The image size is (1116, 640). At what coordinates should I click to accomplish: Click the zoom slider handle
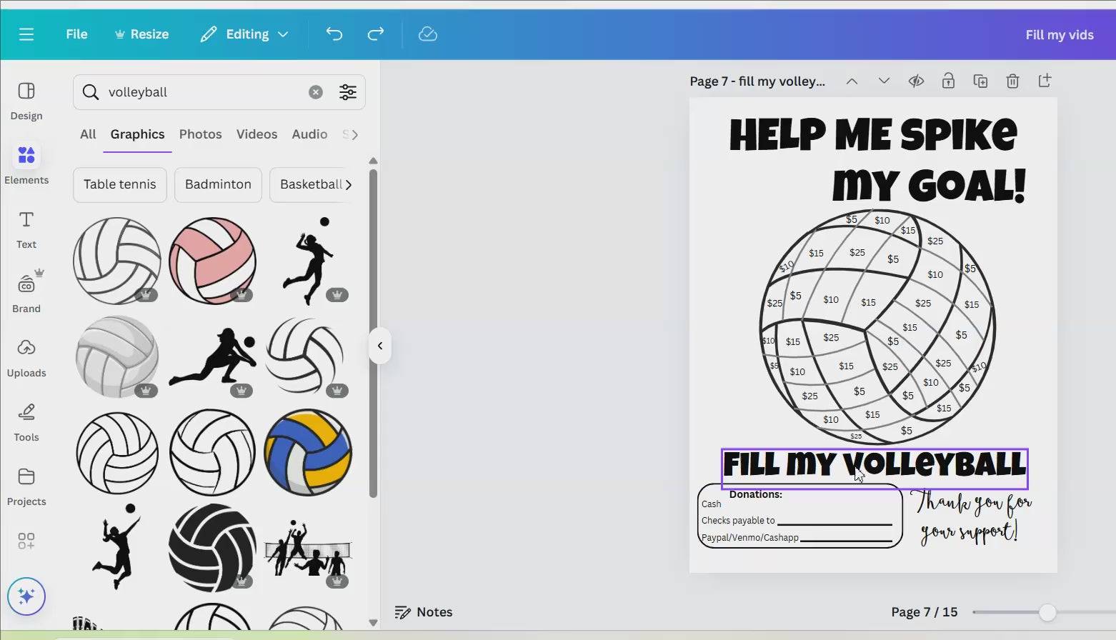coord(1047,612)
